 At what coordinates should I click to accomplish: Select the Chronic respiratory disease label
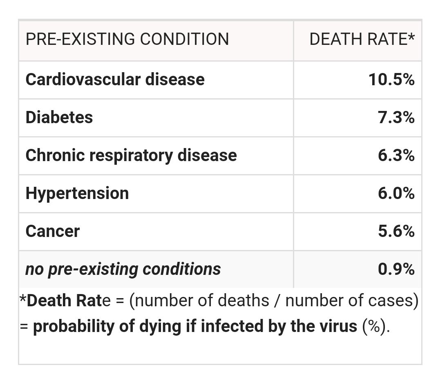131,155
